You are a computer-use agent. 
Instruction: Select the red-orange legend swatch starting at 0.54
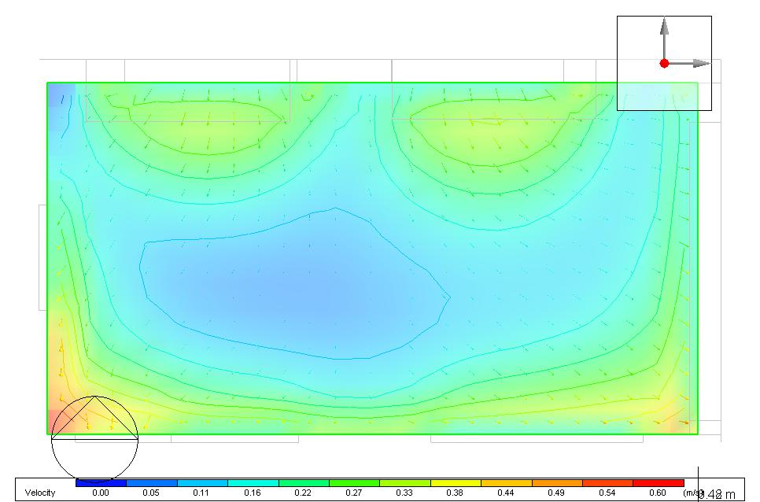coord(608,483)
